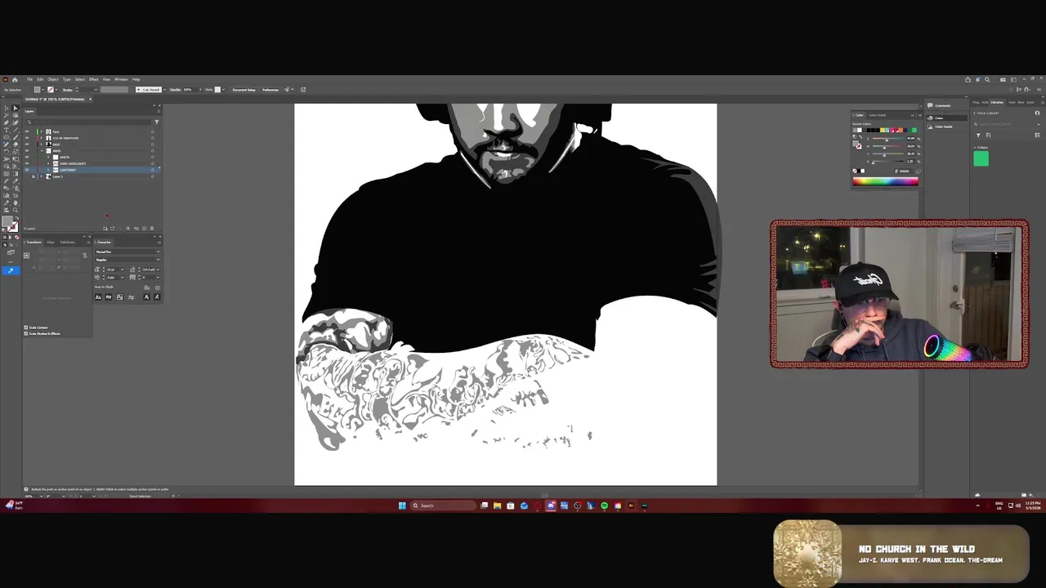The width and height of the screenshot is (1046, 588).
Task: Activate the Eraser tool
Action: coord(16,145)
